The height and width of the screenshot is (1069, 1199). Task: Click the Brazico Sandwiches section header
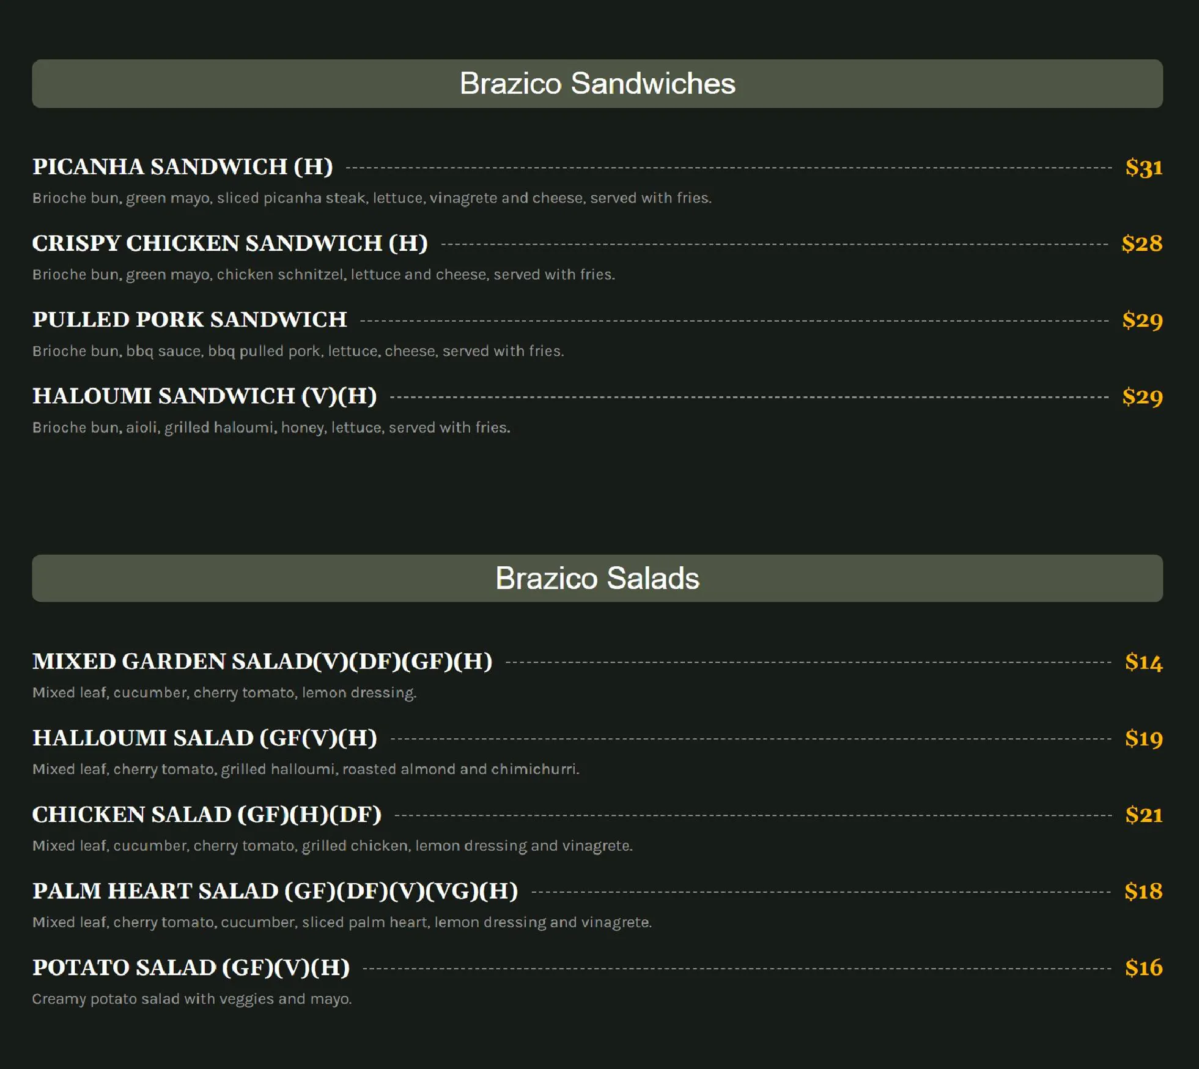[x=597, y=84]
